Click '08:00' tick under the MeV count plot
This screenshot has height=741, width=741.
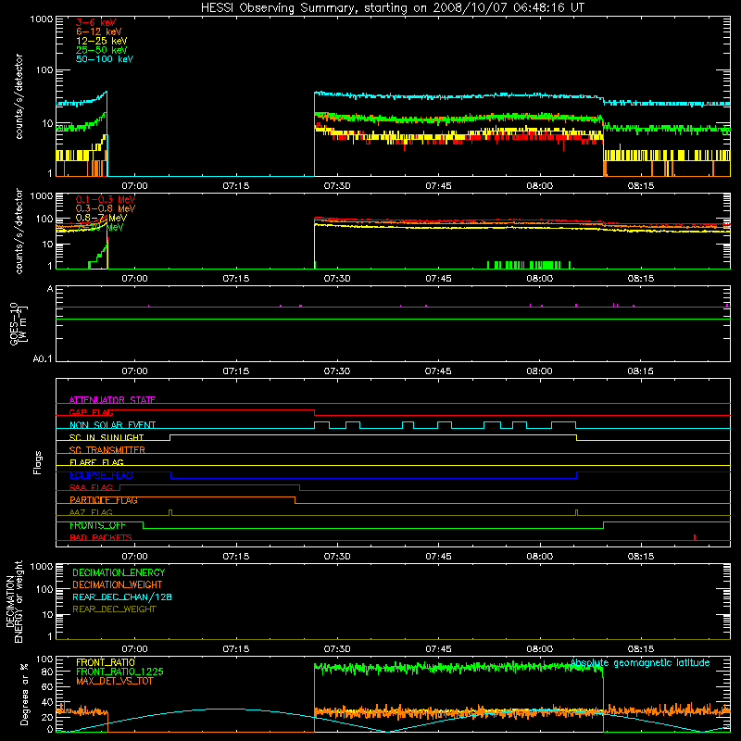tap(539, 279)
